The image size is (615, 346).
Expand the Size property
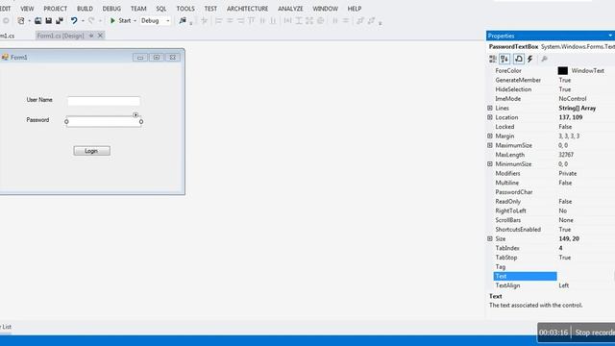(490, 239)
